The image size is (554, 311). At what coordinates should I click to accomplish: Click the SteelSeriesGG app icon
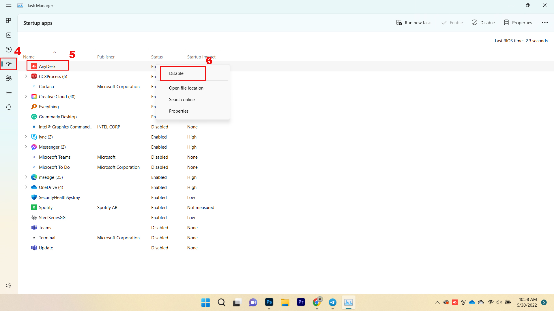34,217
